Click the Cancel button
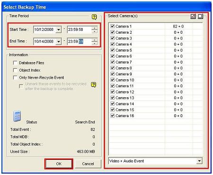 click(88, 164)
